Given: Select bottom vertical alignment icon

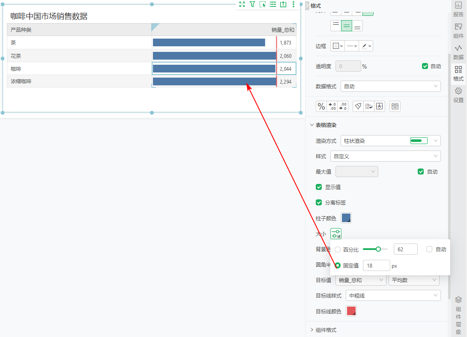Looking at the screenshot, I should (x=357, y=26).
